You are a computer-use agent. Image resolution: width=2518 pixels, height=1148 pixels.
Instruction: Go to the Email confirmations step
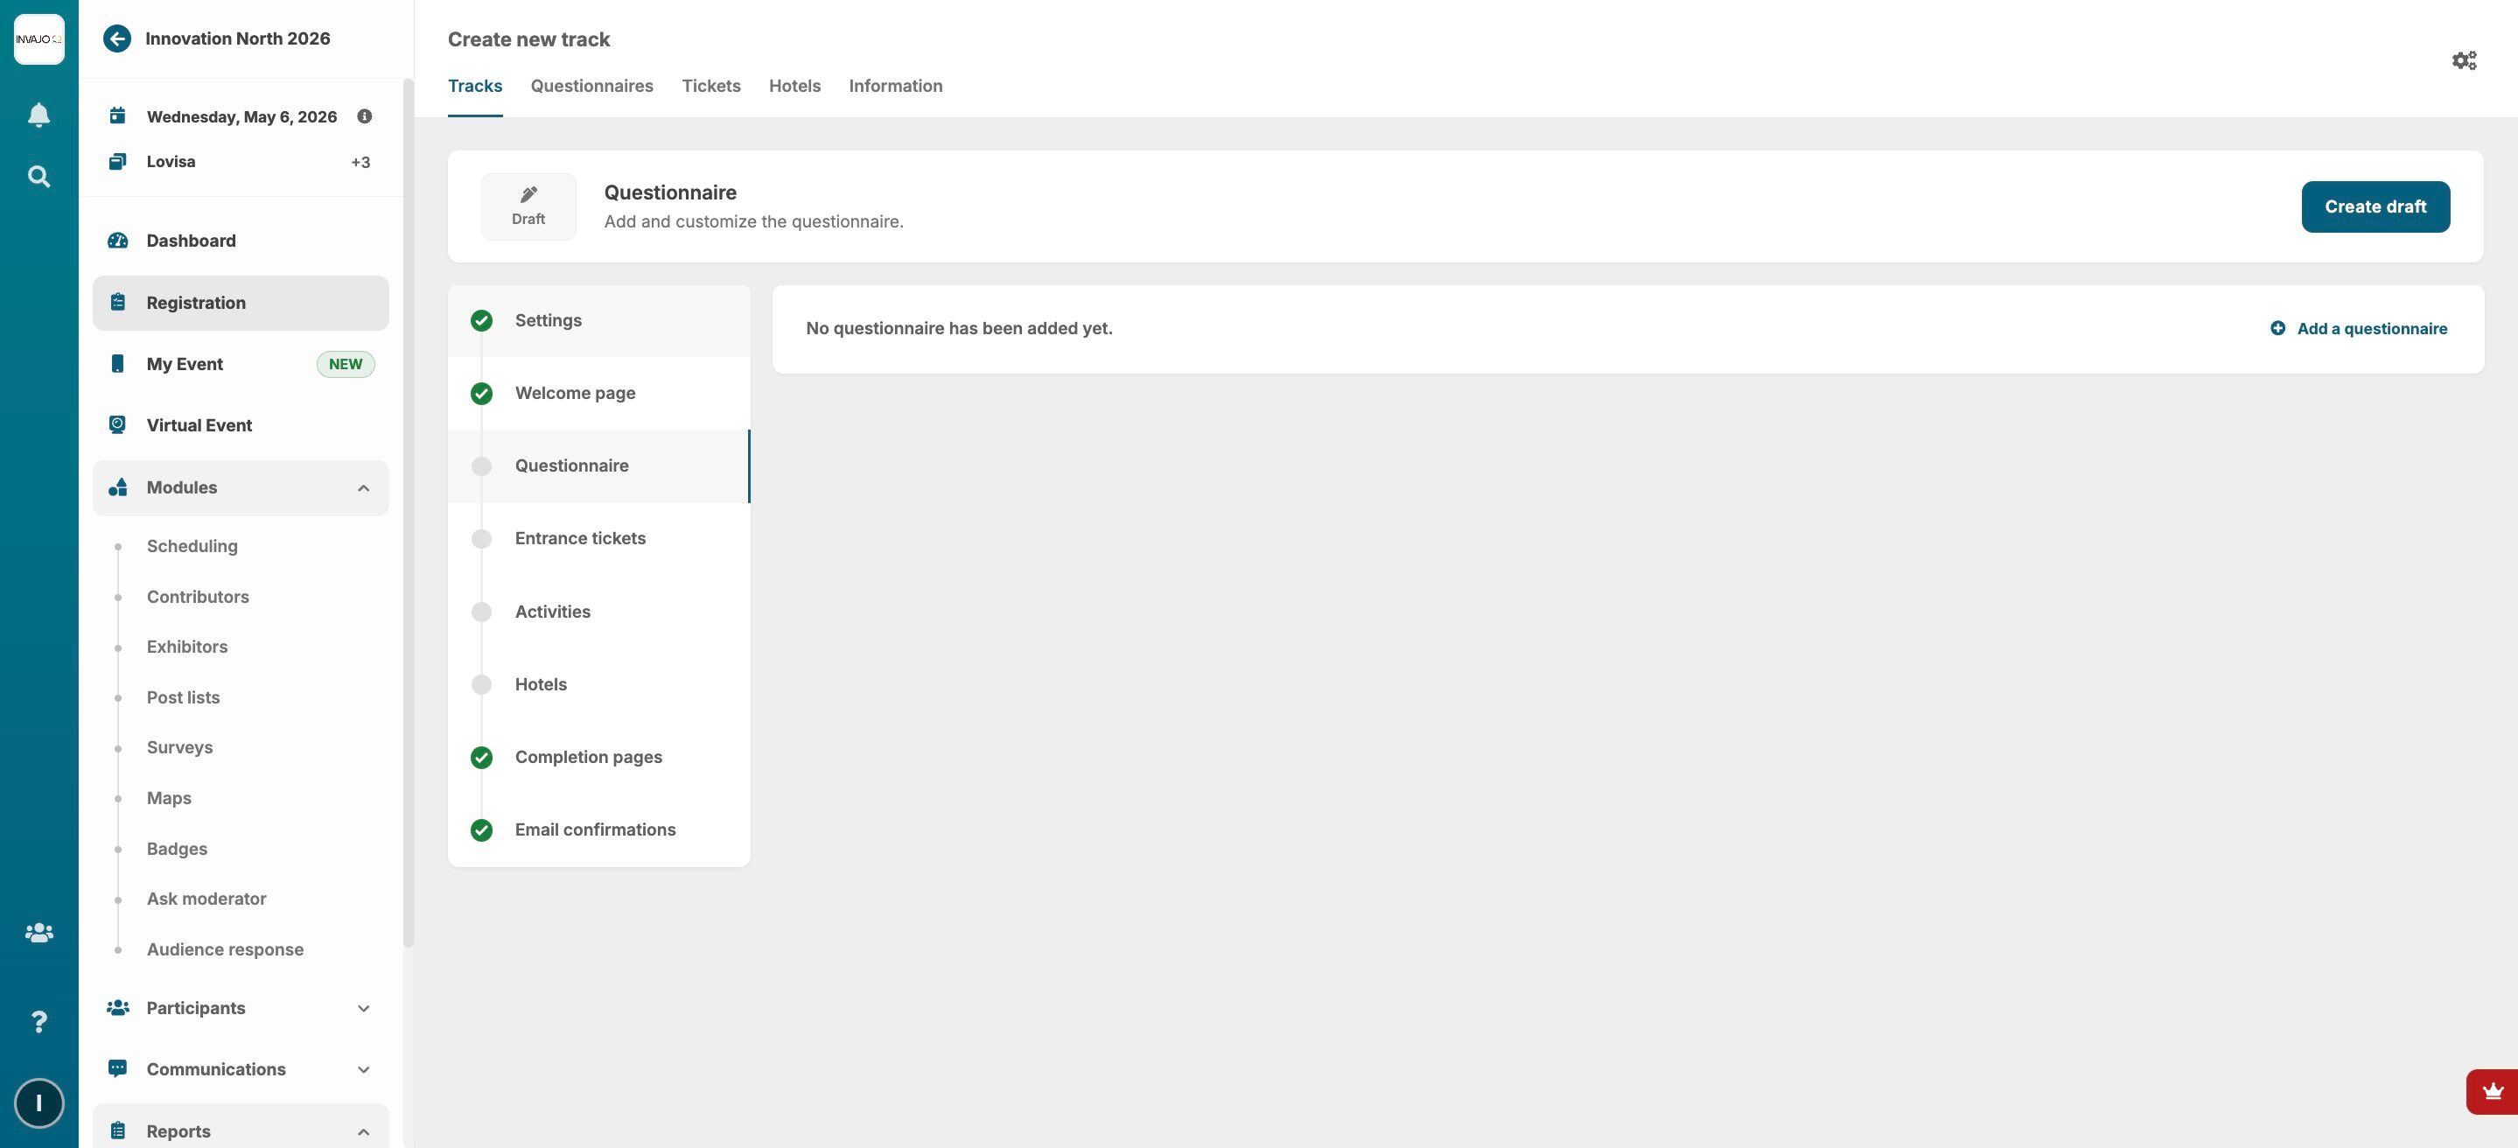pyautogui.click(x=594, y=830)
